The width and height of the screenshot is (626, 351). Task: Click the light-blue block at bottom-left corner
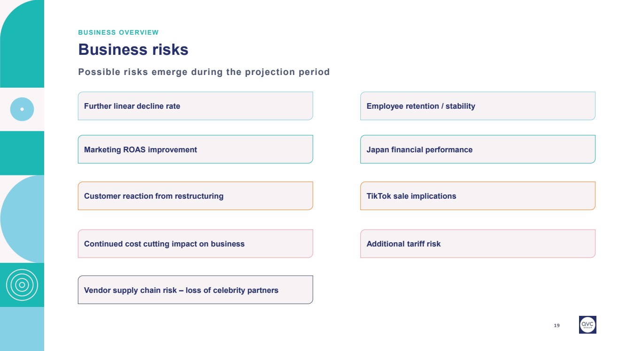coord(22,329)
